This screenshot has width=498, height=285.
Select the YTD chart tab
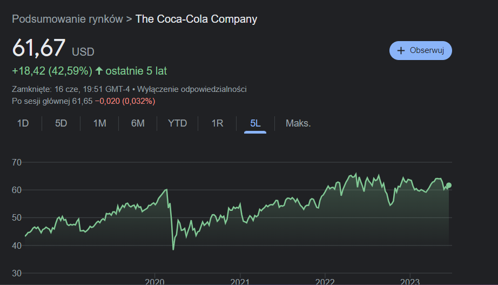177,123
